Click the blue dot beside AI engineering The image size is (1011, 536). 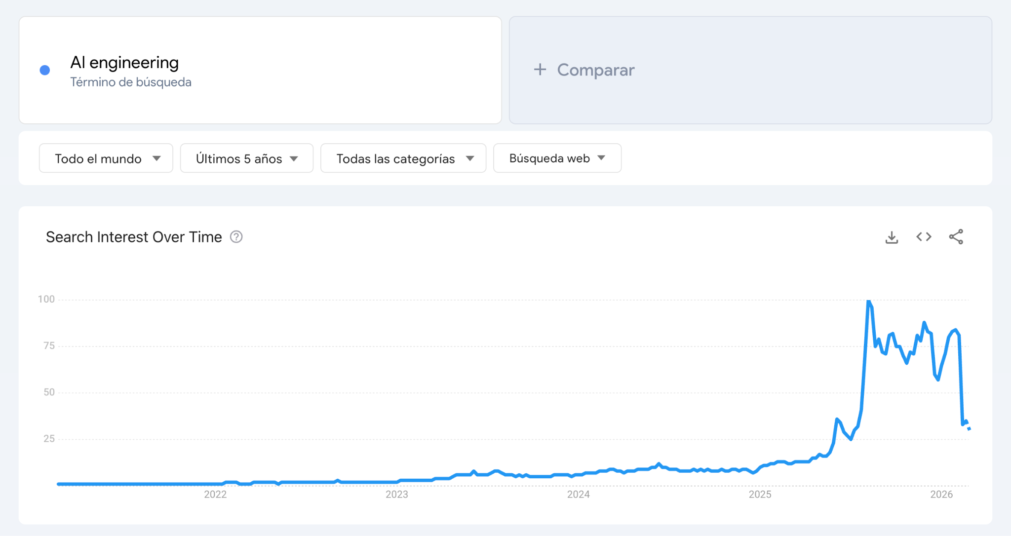45,70
